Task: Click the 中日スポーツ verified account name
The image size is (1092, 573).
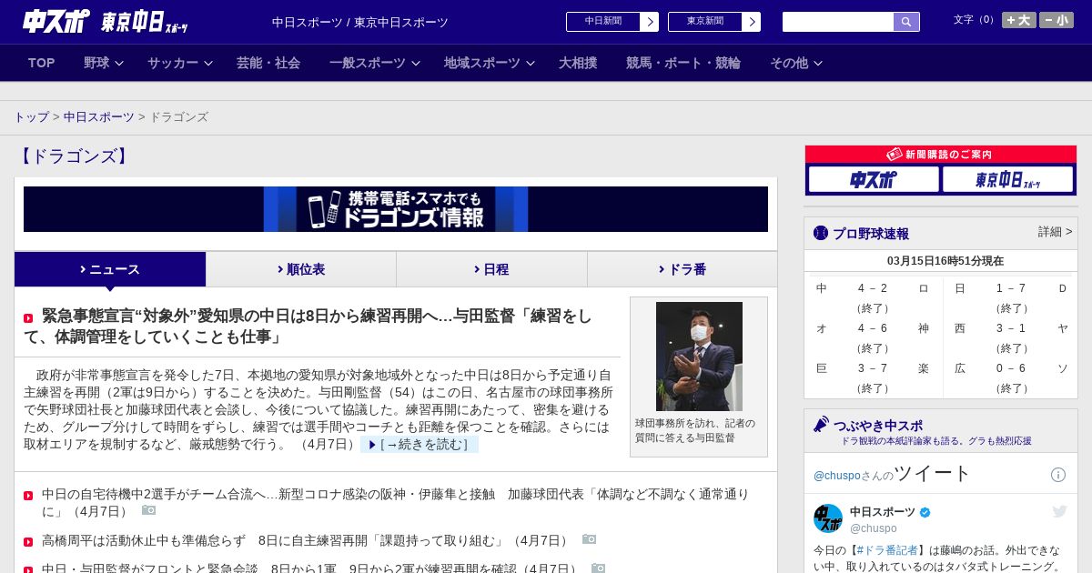Action: click(891, 512)
